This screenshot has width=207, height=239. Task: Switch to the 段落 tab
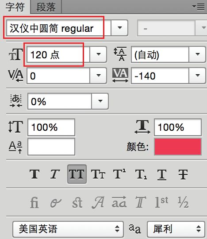coord(46,7)
